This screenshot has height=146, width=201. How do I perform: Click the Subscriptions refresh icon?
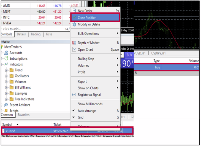click(6, 59)
